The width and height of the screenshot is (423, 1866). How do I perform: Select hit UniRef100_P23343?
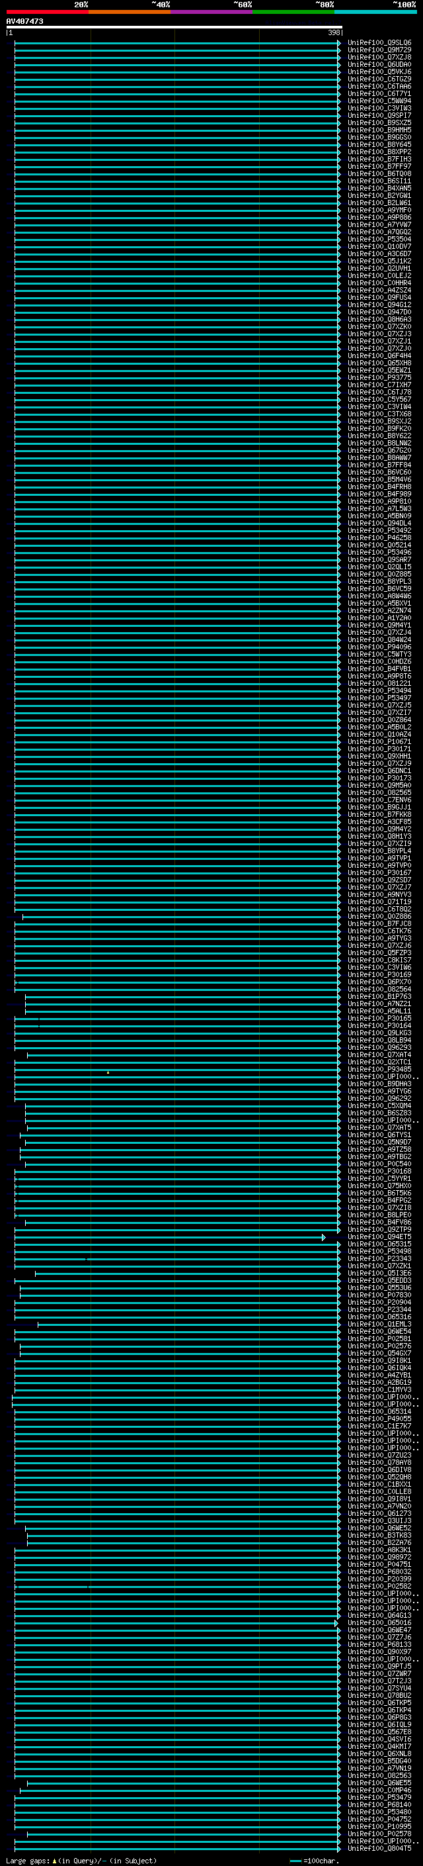(379, 1258)
